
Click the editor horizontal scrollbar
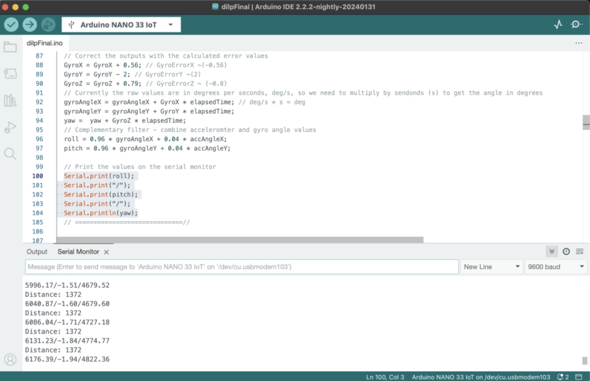tap(240, 240)
